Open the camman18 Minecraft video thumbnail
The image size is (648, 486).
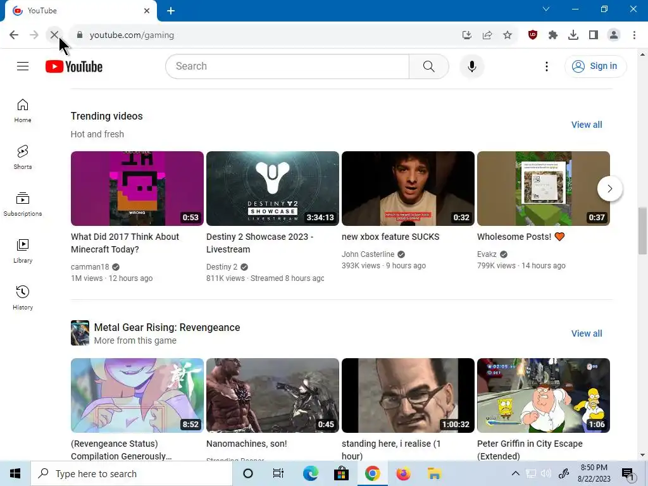[137, 189]
